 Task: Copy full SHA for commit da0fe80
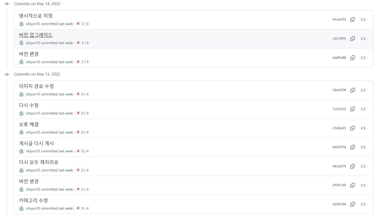tap(353, 58)
